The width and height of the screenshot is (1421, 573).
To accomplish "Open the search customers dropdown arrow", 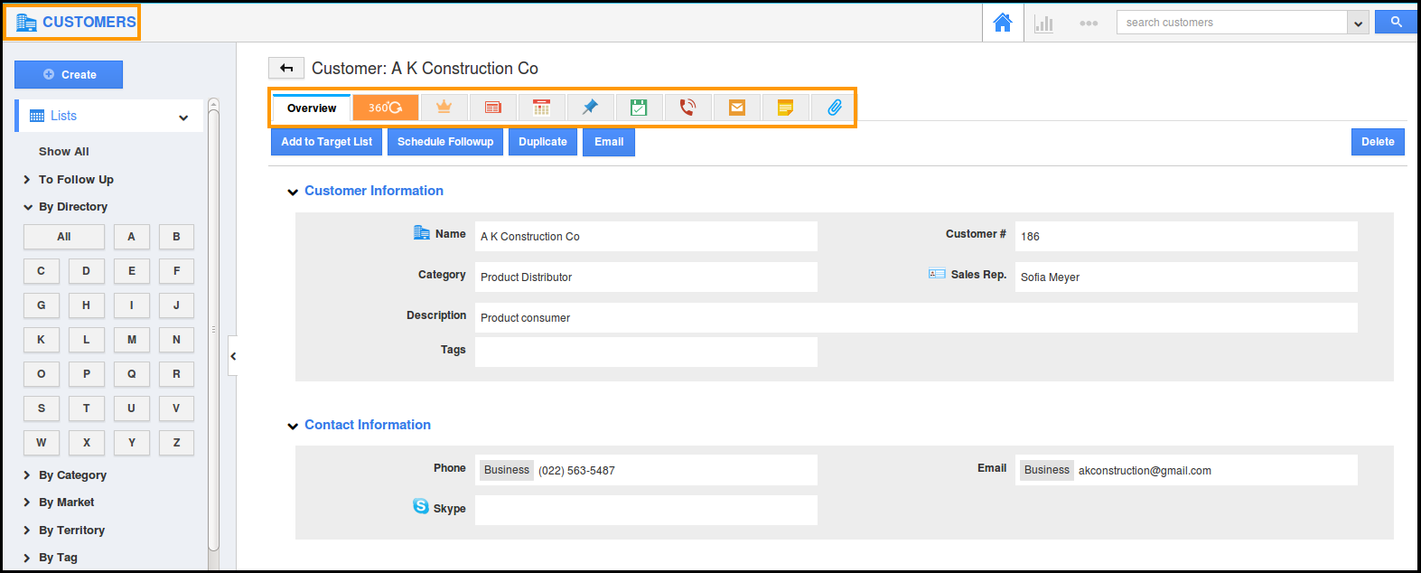I will point(1358,23).
